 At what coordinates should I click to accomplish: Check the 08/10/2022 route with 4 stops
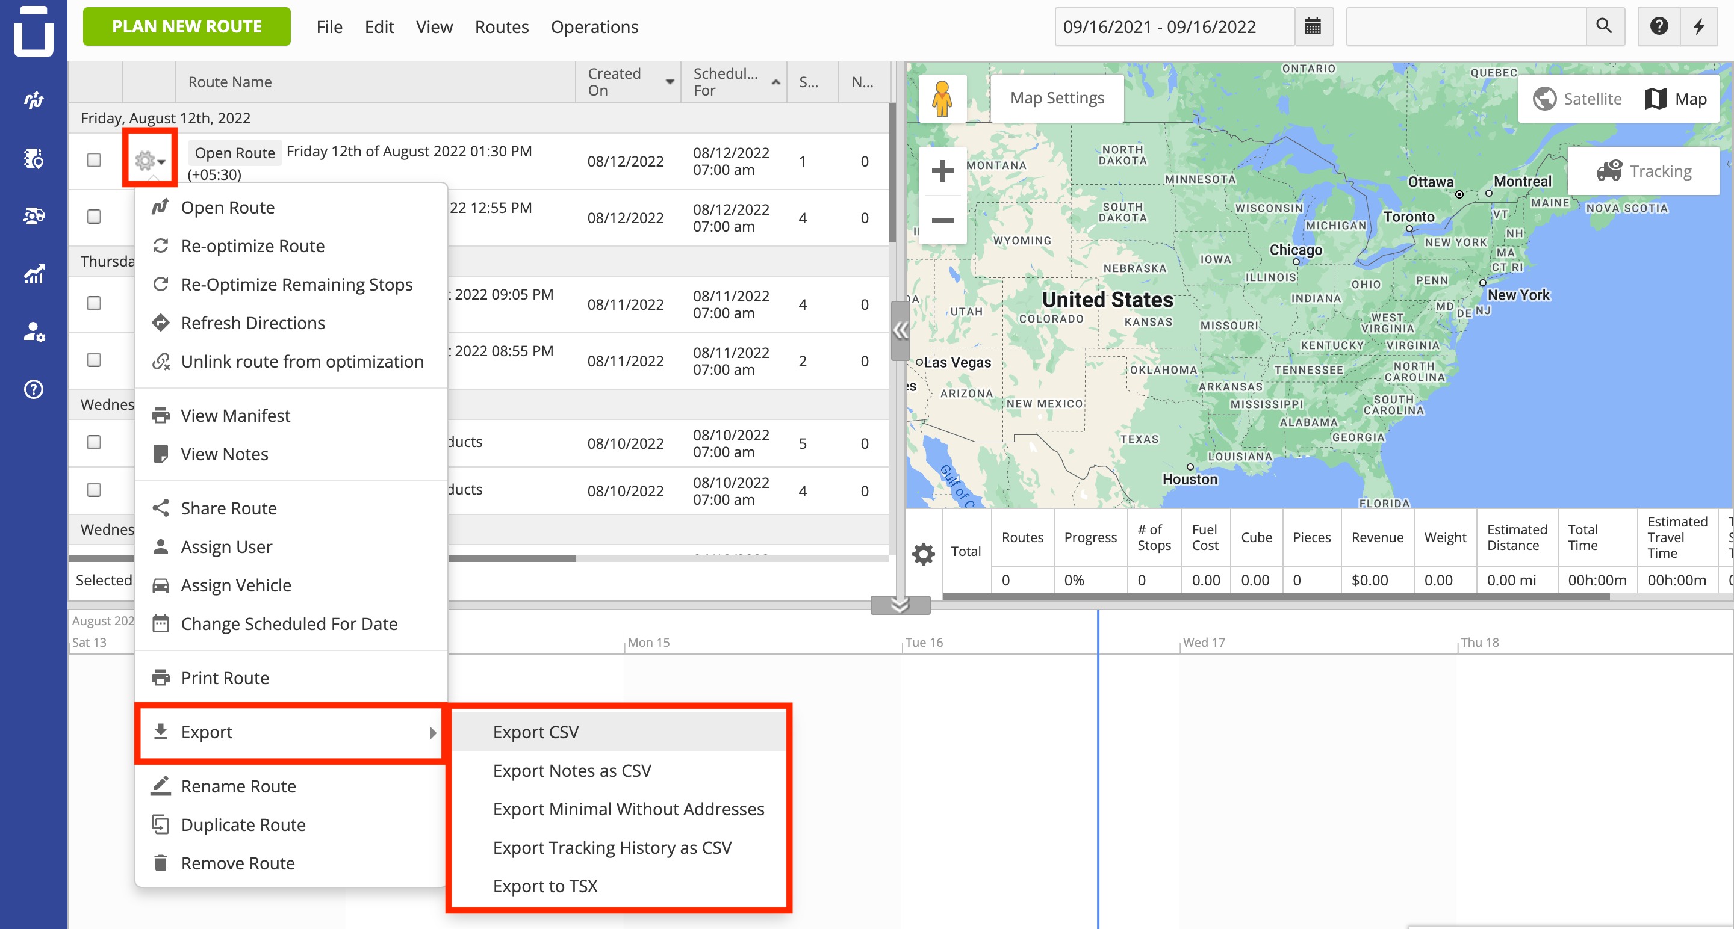(x=95, y=490)
